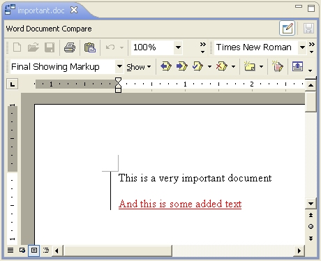Open the Undo history dropdown arrow
321x261 pixels.
tap(121, 47)
